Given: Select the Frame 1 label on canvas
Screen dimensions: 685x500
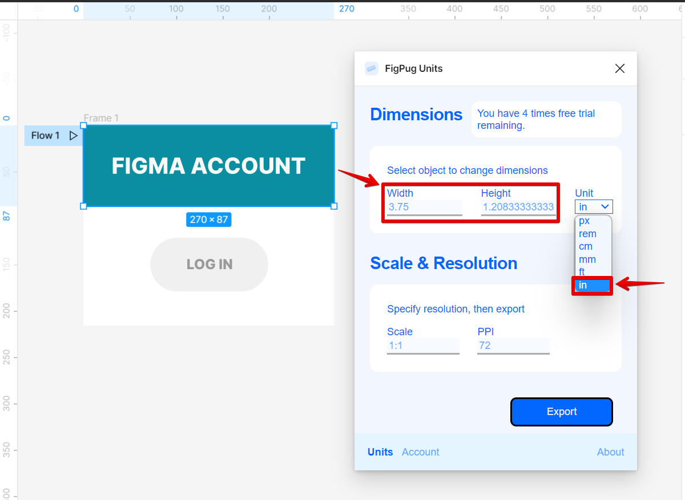Looking at the screenshot, I should [x=101, y=119].
